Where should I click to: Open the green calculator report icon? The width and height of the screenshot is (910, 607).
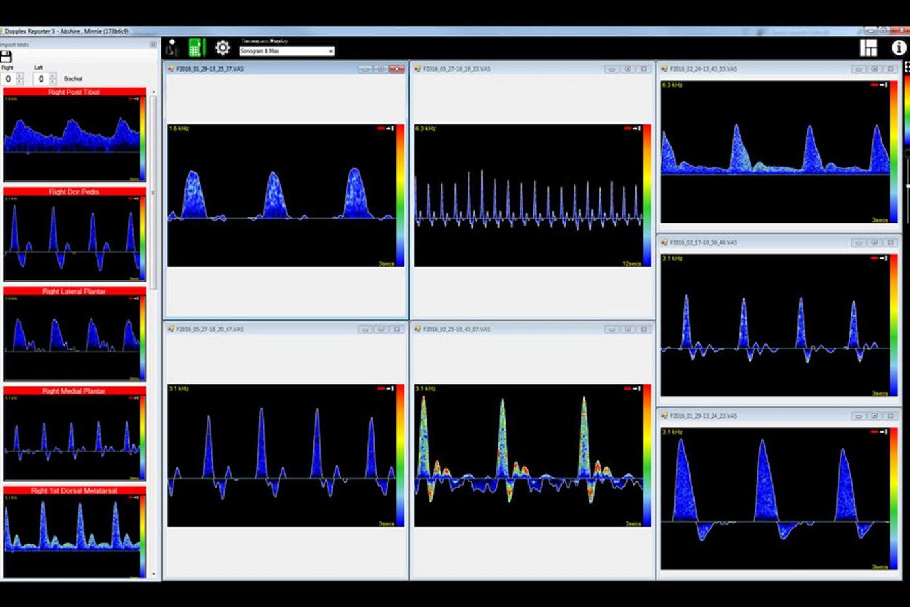click(196, 47)
